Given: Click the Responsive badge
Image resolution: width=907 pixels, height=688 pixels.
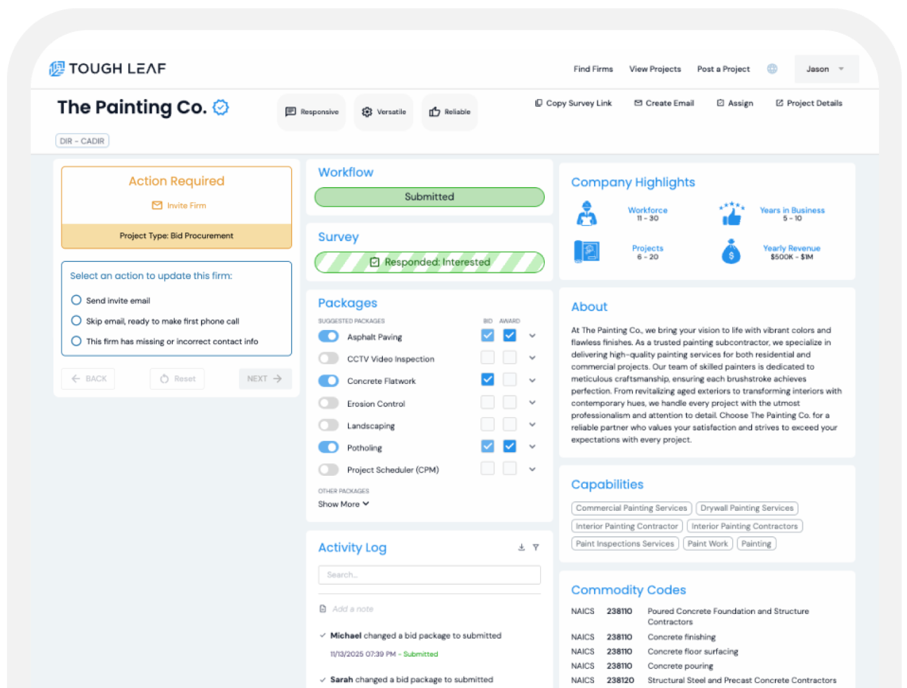Looking at the screenshot, I should tap(312, 112).
